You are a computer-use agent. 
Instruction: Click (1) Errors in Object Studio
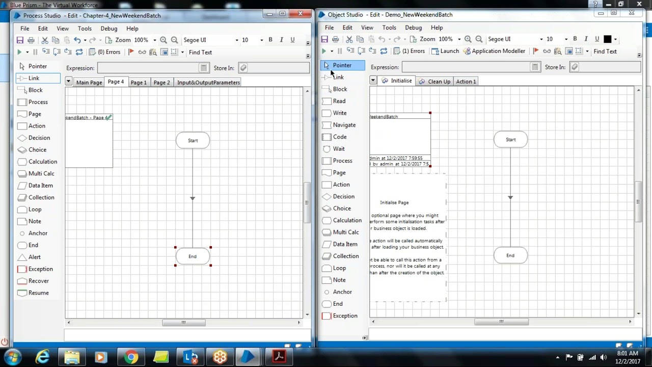click(409, 51)
